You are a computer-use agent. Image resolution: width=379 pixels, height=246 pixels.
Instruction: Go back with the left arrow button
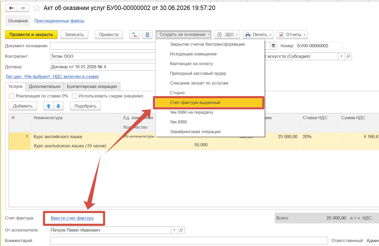(11, 8)
